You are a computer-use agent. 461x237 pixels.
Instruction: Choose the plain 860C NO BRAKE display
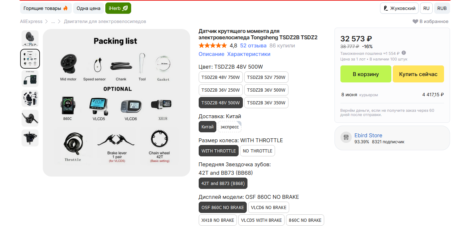[305, 220]
